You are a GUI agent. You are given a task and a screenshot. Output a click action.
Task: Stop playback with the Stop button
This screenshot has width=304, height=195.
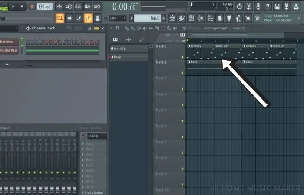tap(22, 6)
